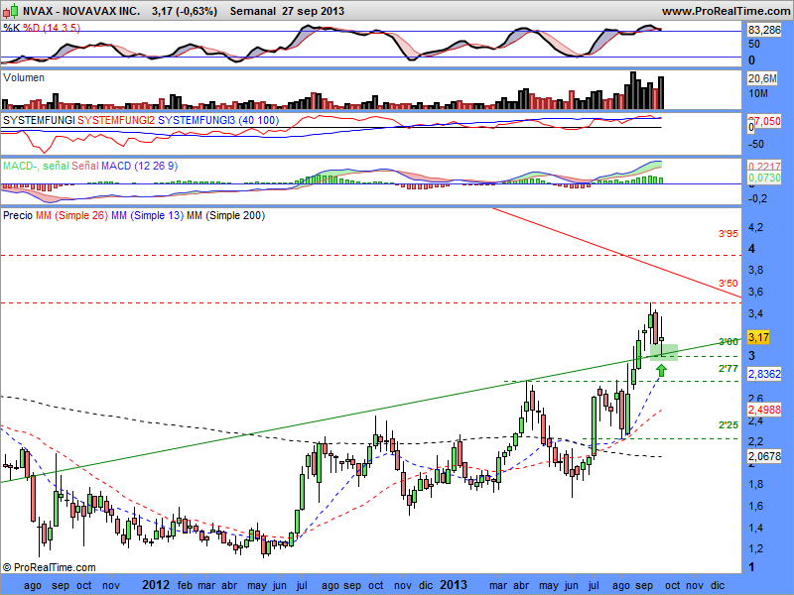This screenshot has width=794, height=595.
Task: Click the 10M volume scale label
Action: click(x=758, y=93)
